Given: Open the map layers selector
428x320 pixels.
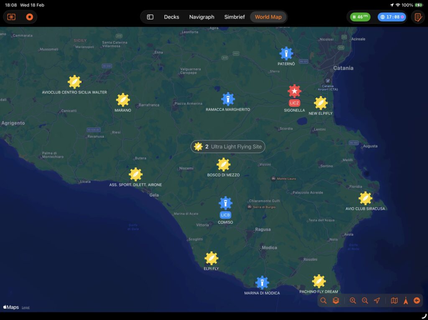Looking at the screenshot, I should 336,301.
